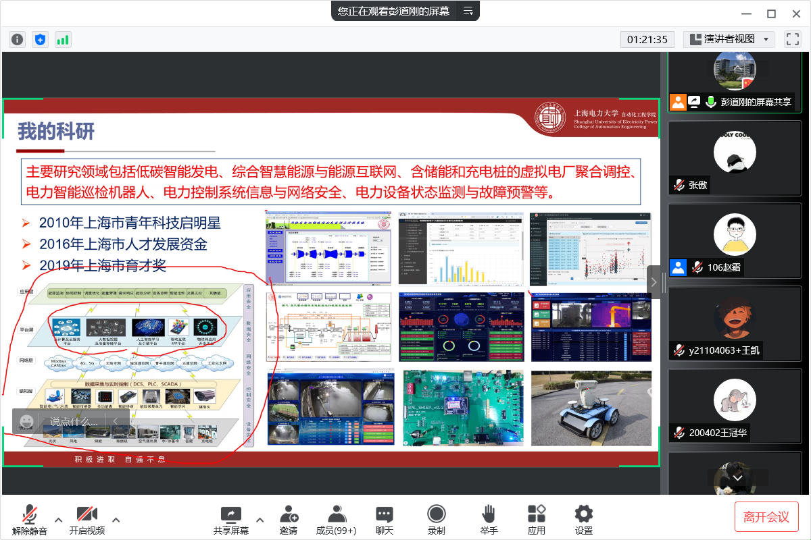This screenshot has width=811, height=540.
Task: Expand the video options arrow
Action: 116,520
